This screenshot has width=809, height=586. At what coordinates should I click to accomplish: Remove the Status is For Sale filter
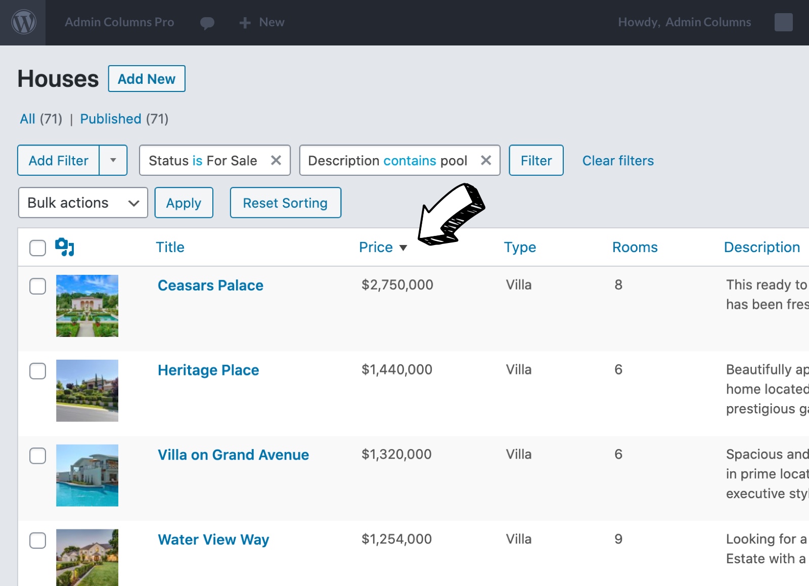[276, 161]
